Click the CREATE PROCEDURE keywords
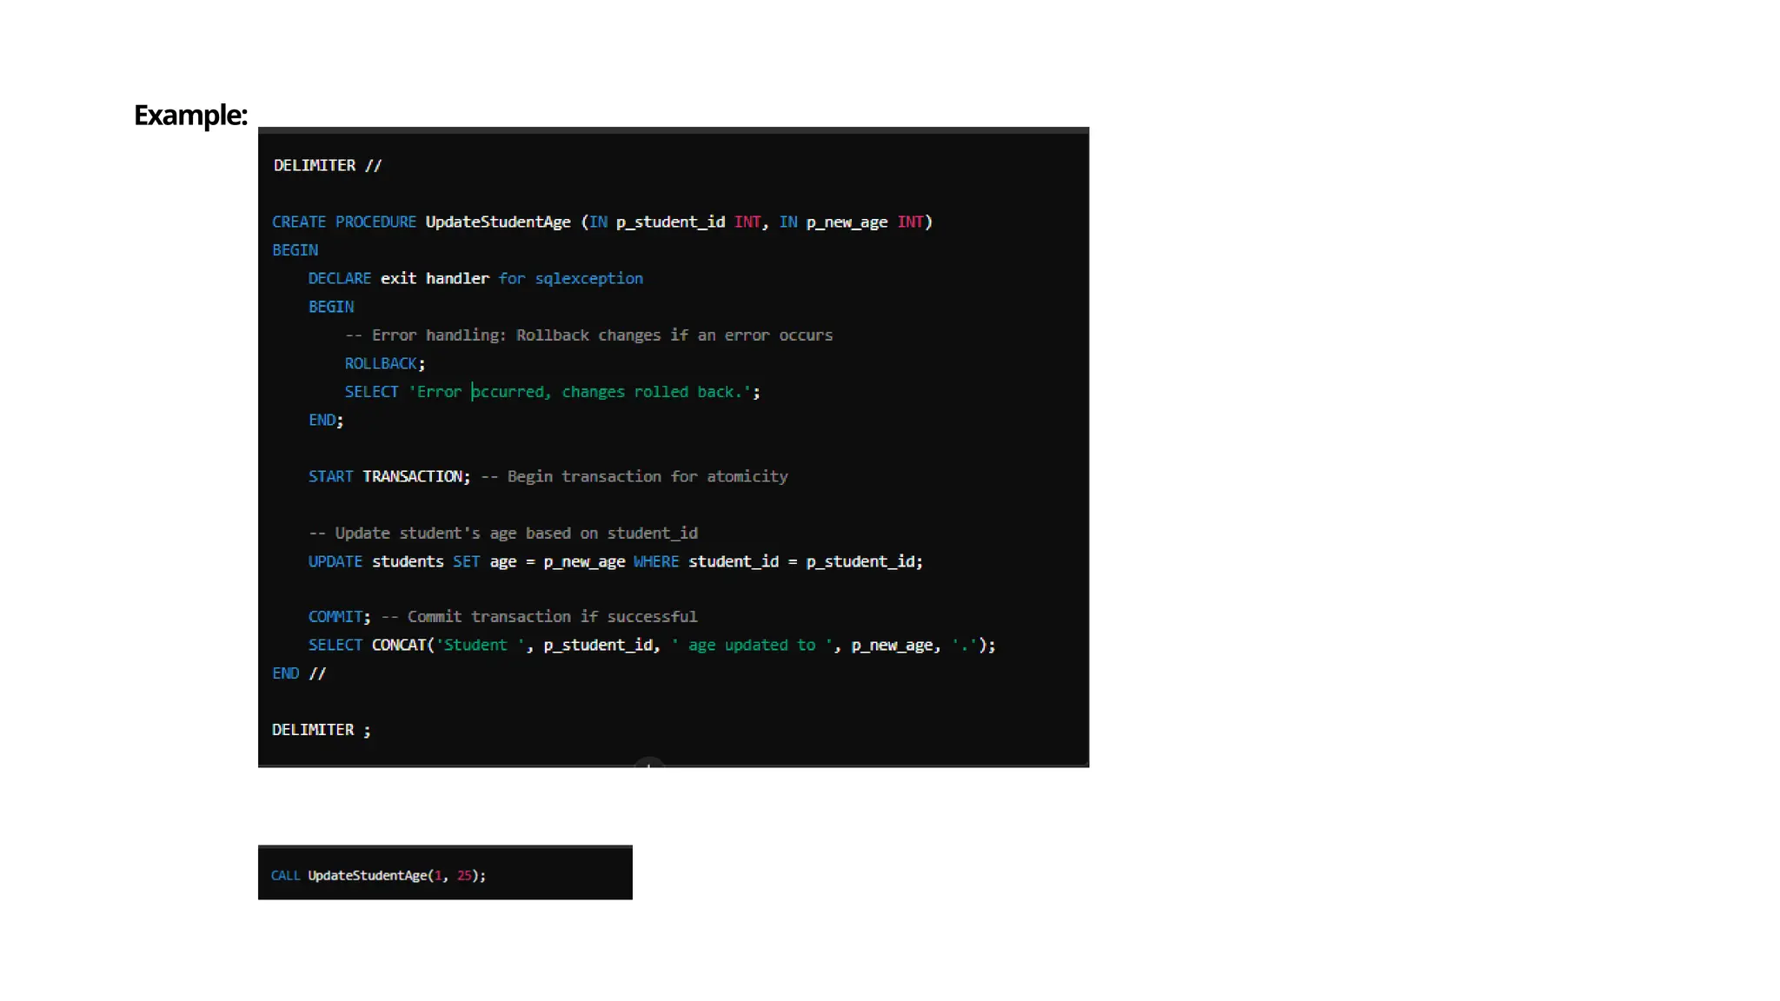 tap(343, 222)
